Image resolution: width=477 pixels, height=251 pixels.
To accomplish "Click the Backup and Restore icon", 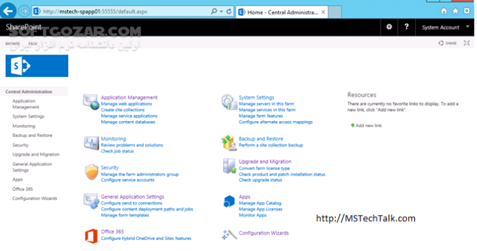I will coord(229,143).
